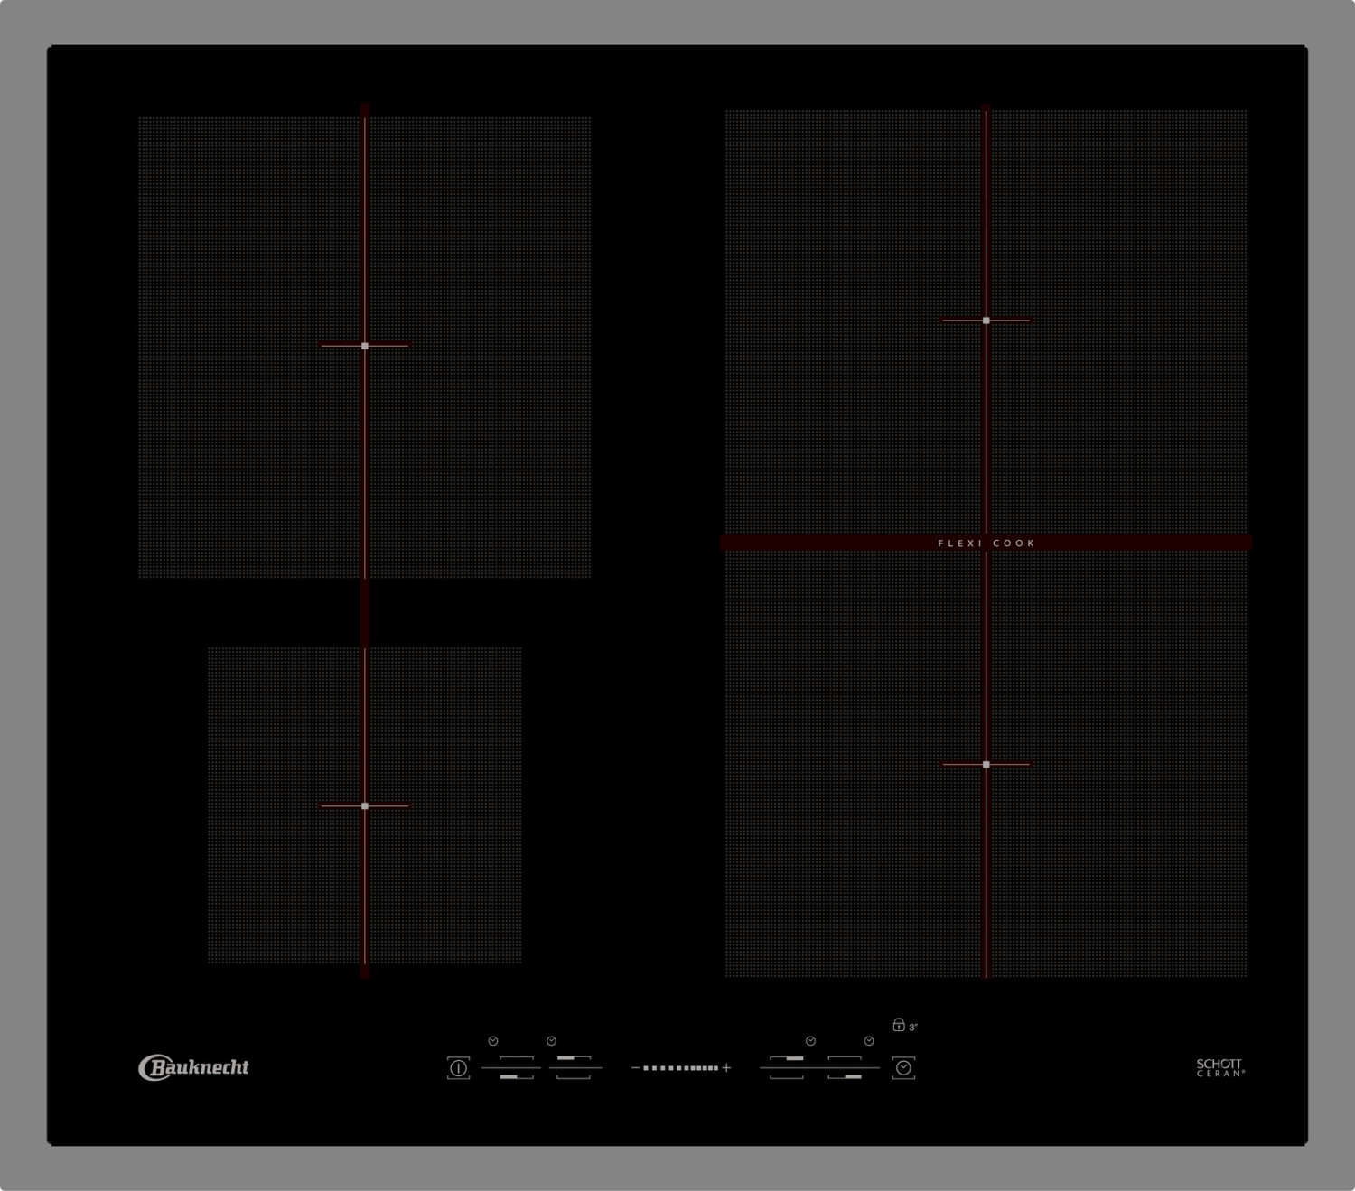Click the Bauknecht brand logo
The height and width of the screenshot is (1191, 1355).
(193, 1067)
